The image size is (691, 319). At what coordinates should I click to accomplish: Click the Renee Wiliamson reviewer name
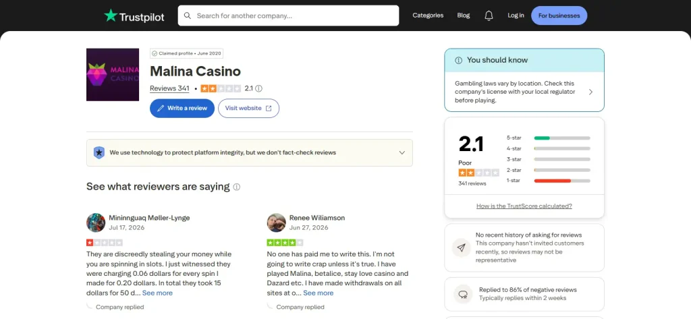click(317, 218)
